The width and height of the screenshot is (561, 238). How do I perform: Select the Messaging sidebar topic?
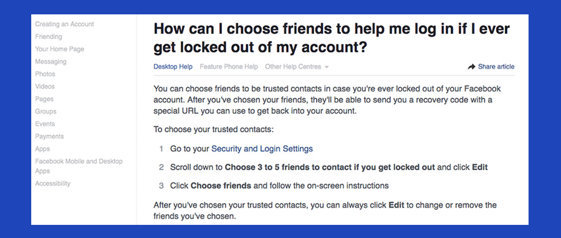(51, 62)
